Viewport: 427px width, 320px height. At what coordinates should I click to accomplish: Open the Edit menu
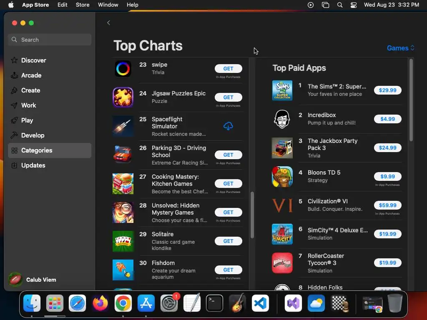(x=63, y=5)
